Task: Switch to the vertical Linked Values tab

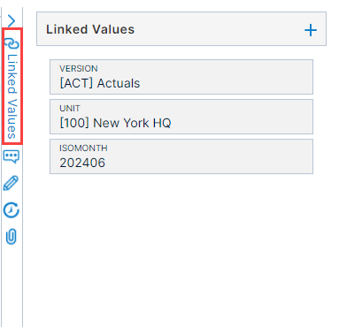Action: point(12,86)
